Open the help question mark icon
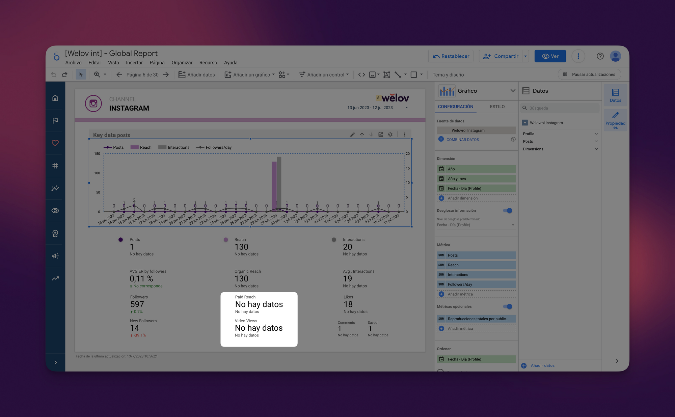The width and height of the screenshot is (675, 417). (x=600, y=56)
